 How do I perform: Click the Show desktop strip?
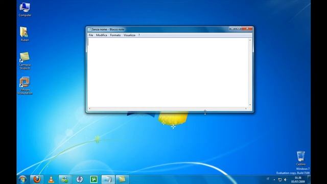coord(309,179)
